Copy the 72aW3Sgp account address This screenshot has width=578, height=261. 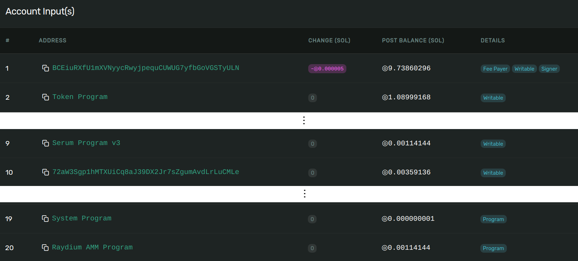coord(45,172)
